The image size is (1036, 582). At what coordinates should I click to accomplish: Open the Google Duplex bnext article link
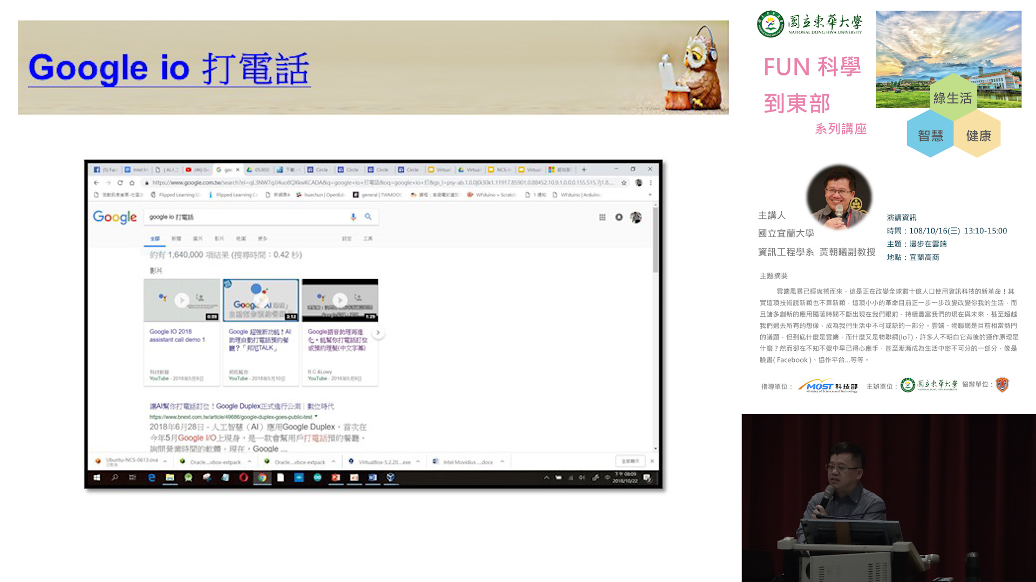click(x=242, y=406)
